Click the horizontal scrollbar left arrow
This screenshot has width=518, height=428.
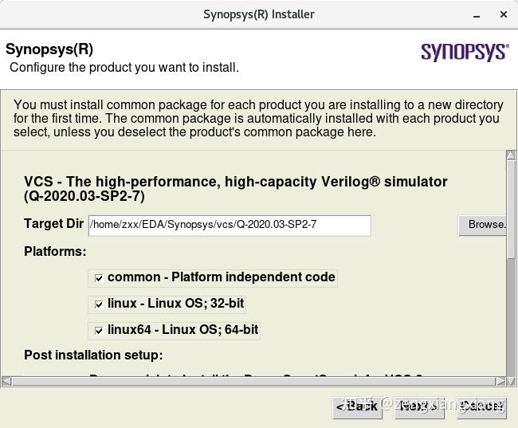pyautogui.click(x=6, y=381)
